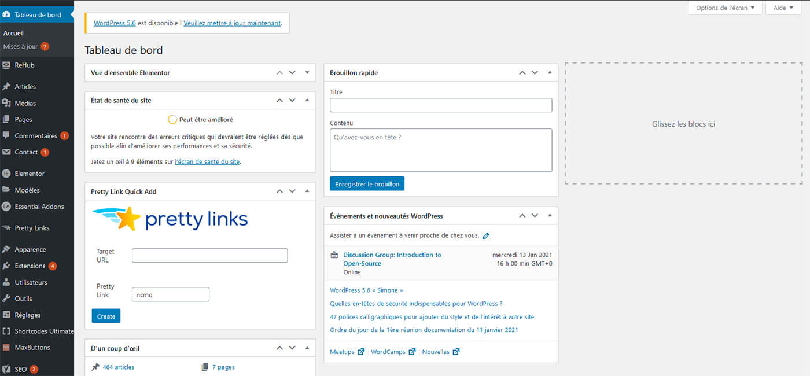Collapse the Évènements et nouveautés WordPress widget
Image resolution: width=810 pixels, height=376 pixels.
pos(550,216)
